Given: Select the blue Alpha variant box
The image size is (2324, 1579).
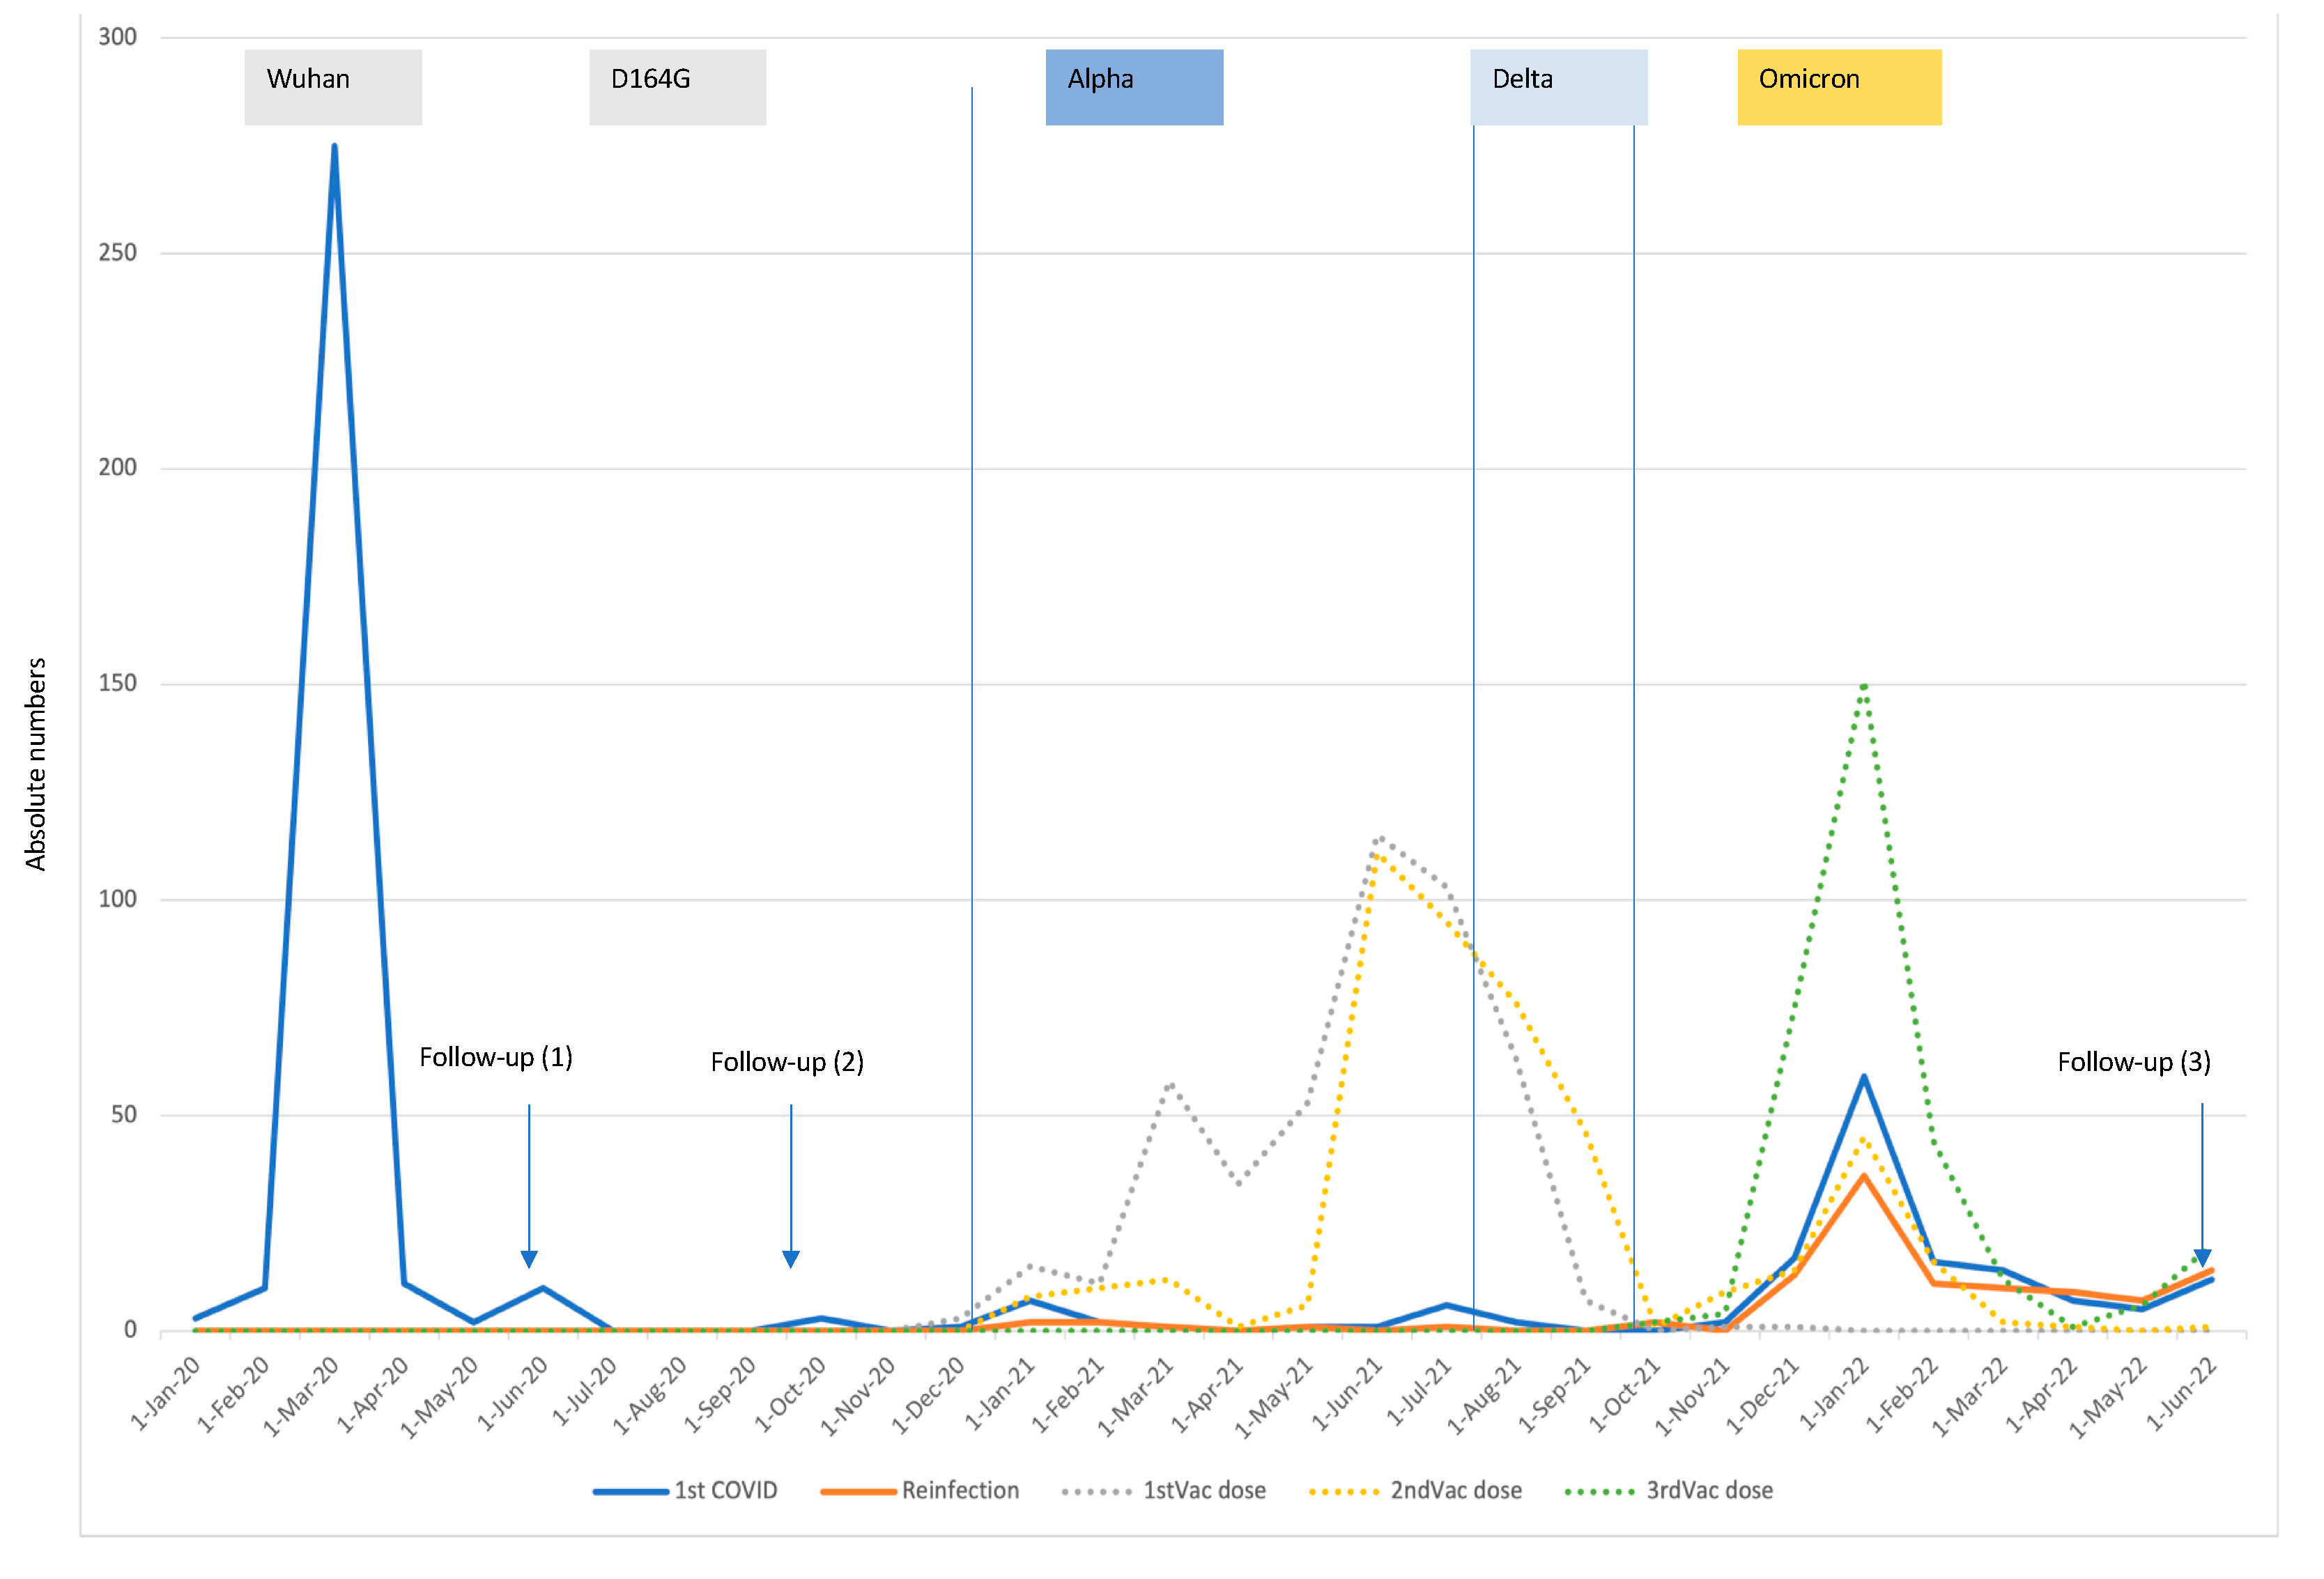Looking at the screenshot, I should (x=1134, y=87).
